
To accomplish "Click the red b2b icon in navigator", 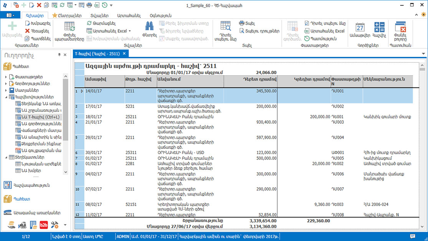I will click(44, 224).
